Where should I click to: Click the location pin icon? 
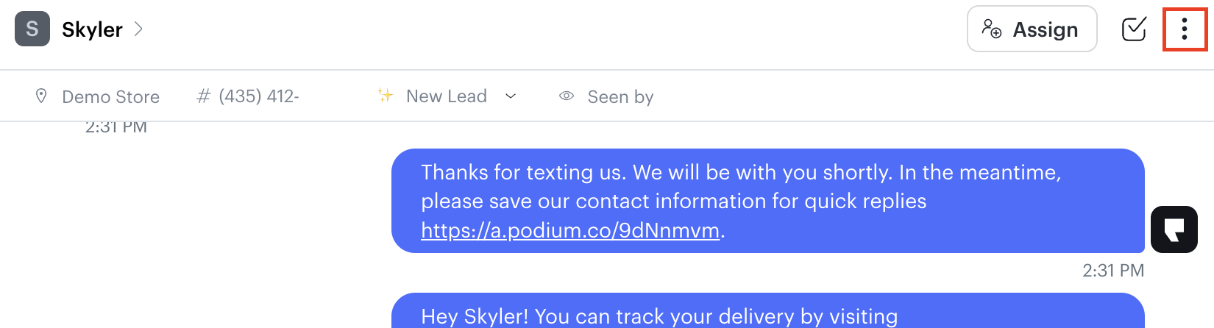pos(41,96)
